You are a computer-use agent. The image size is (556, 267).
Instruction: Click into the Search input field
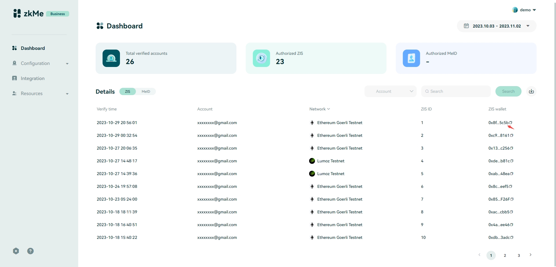click(x=458, y=91)
